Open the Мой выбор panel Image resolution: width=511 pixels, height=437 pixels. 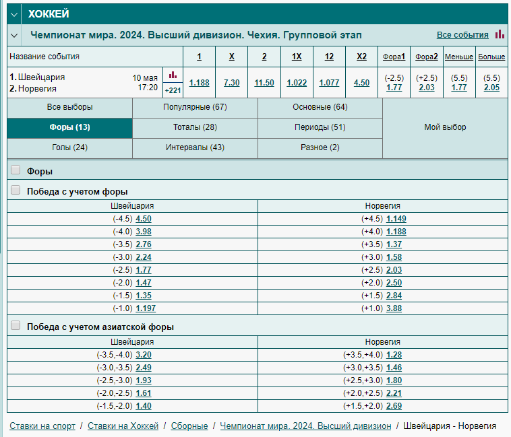pos(445,127)
